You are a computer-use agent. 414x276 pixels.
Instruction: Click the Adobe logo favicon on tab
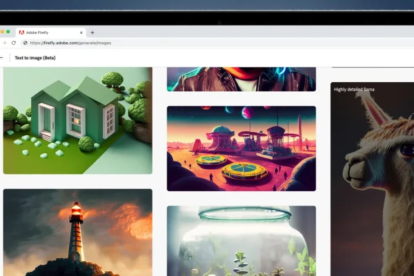[x=21, y=32]
